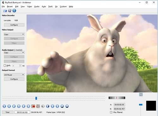Start playback with the Play button
158x116 pixels.
(x=4, y=106)
